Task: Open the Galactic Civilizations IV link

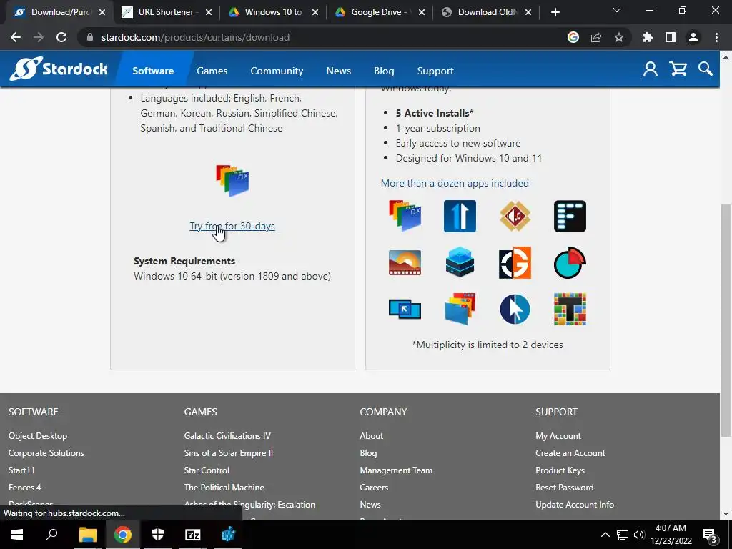Action: (x=227, y=435)
